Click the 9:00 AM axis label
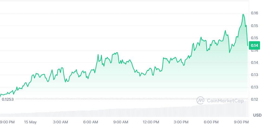The image size is (263, 125). coord(121,122)
